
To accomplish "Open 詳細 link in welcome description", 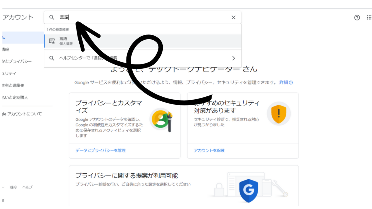I will (284, 83).
